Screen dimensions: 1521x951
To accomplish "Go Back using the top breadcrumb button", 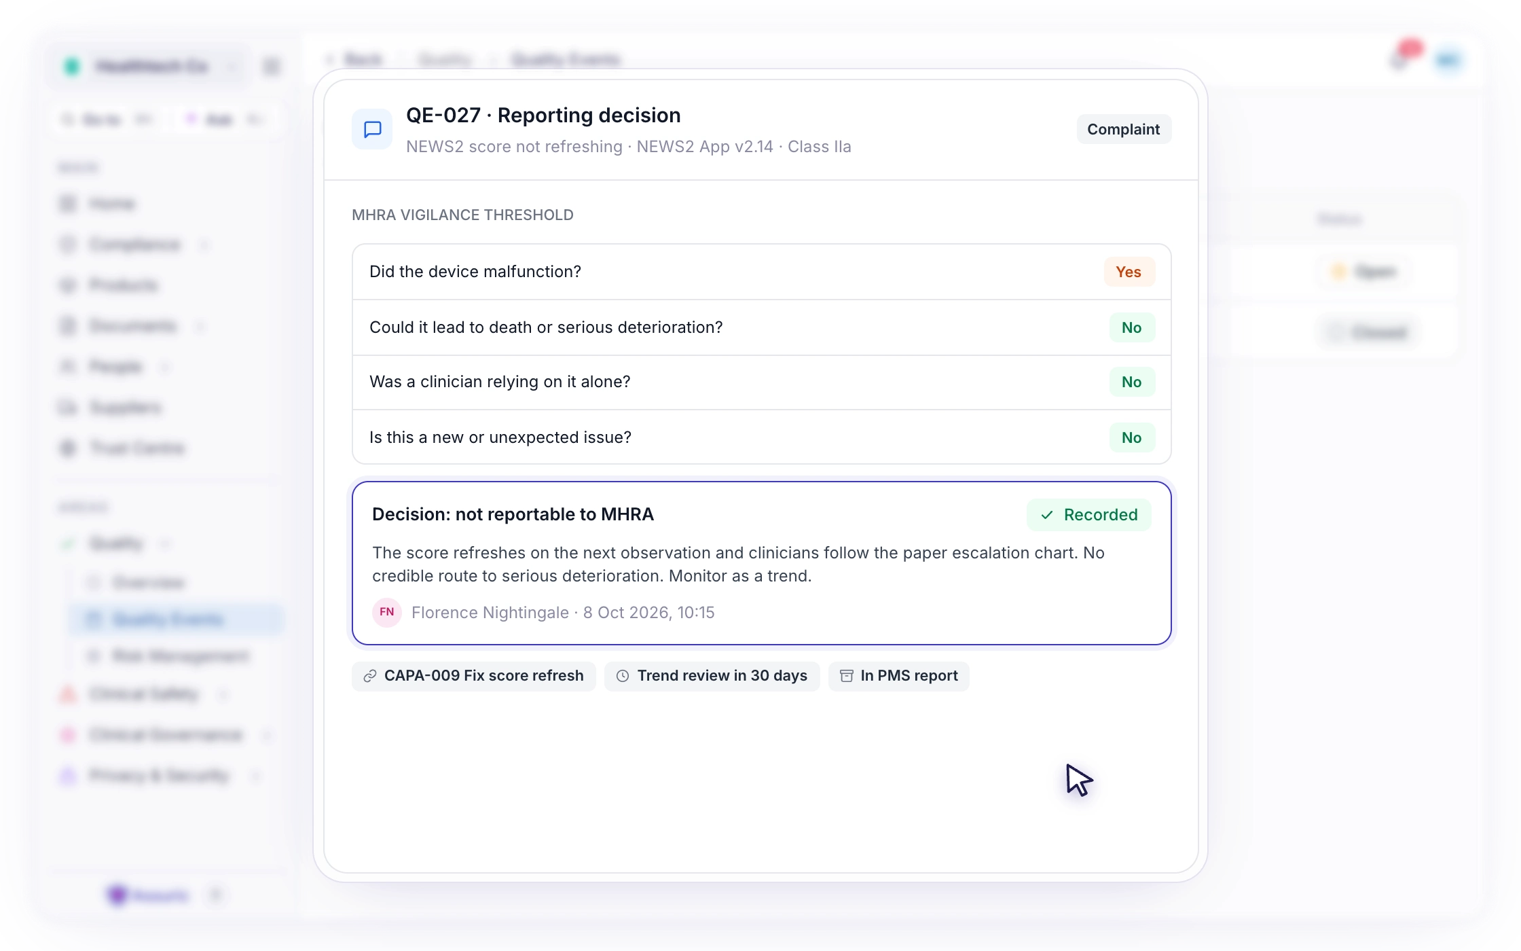I will tap(356, 60).
